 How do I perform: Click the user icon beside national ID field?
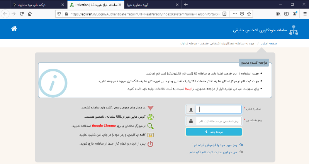[x=191, y=110]
